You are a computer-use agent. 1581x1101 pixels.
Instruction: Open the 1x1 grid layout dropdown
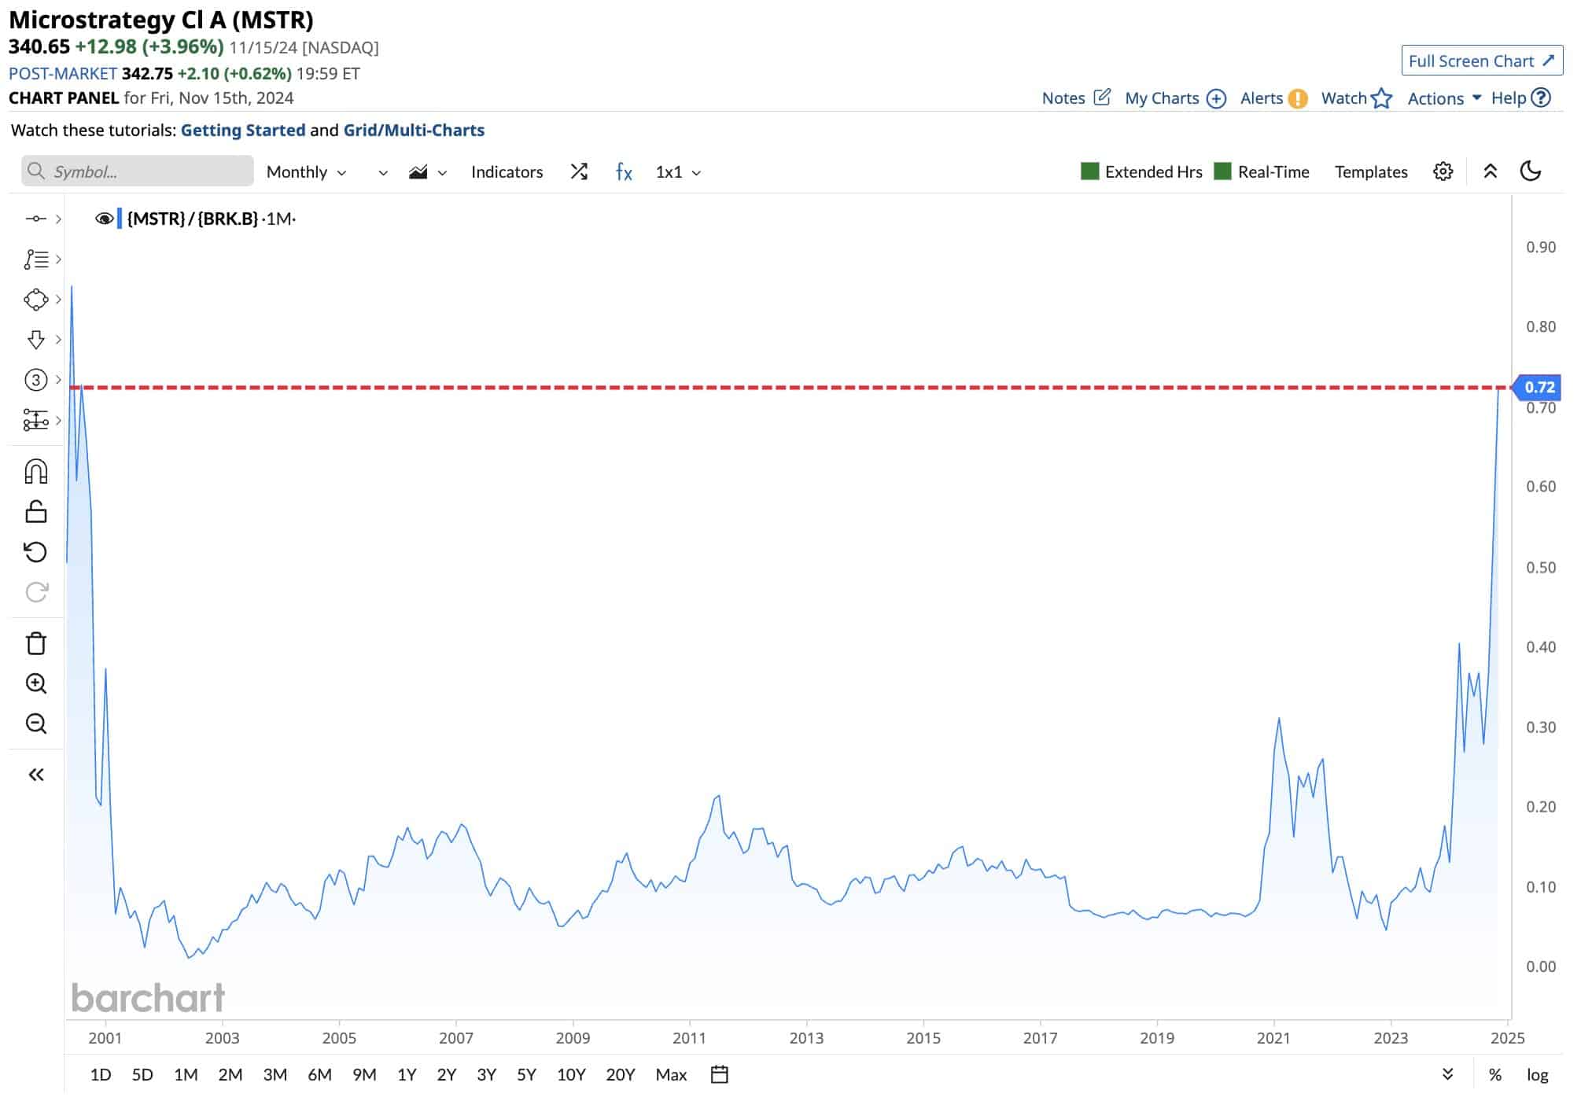tap(675, 171)
